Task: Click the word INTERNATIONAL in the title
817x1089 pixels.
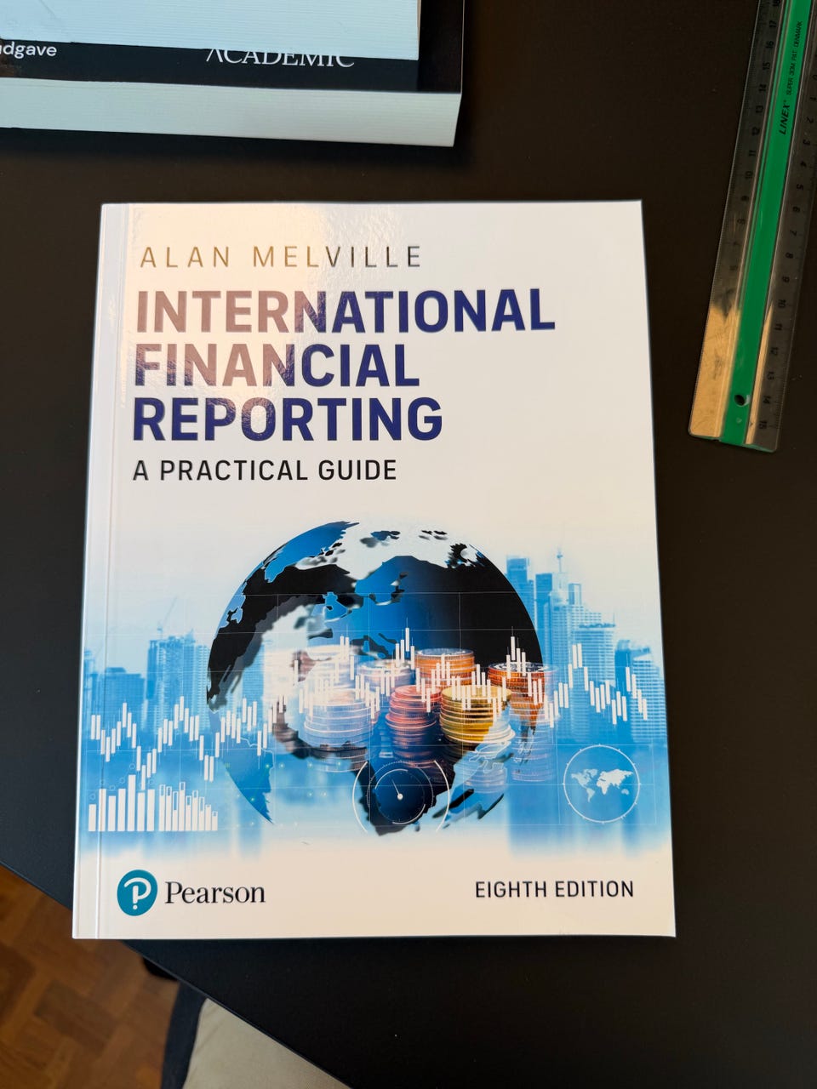Action: (345, 311)
